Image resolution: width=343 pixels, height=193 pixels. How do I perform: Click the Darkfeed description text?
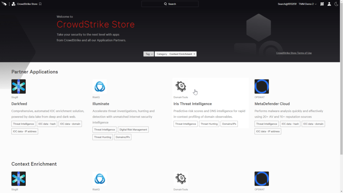(48, 114)
